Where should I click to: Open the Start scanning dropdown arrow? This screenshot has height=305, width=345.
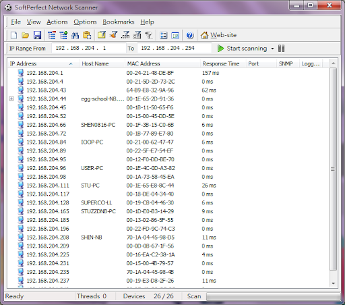272,49
